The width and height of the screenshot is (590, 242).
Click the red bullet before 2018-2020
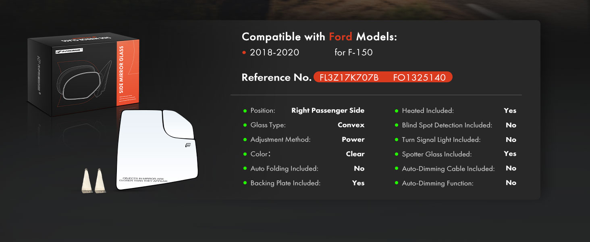pos(244,52)
